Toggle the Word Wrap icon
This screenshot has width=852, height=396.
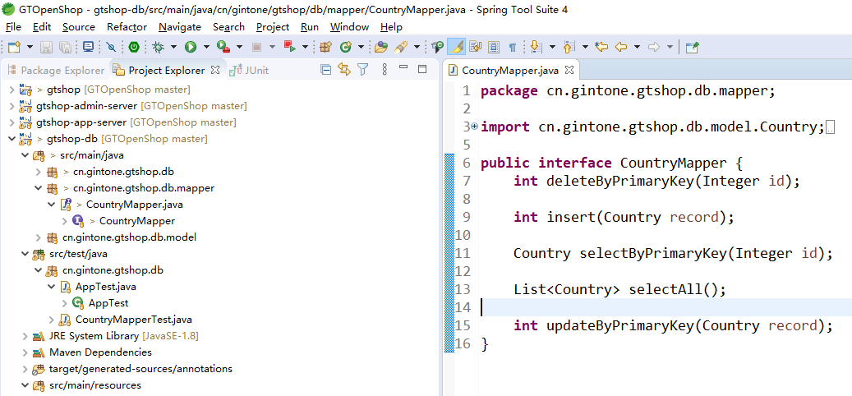click(476, 48)
